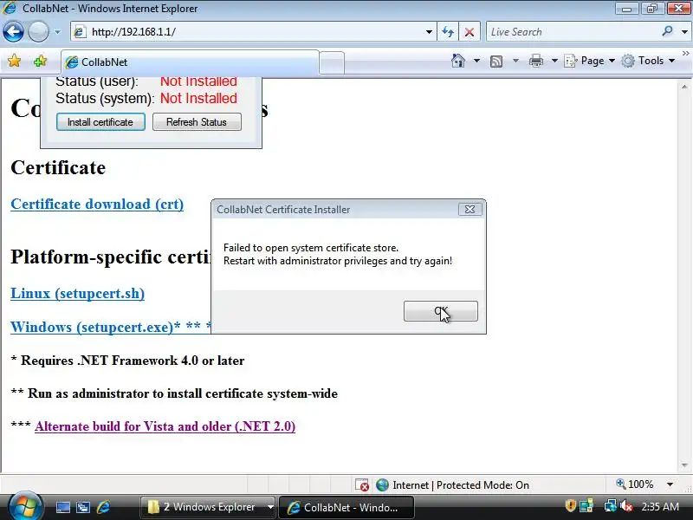The image size is (693, 520).
Task: Expand the zoom level dropdown arrow
Action: (670, 484)
